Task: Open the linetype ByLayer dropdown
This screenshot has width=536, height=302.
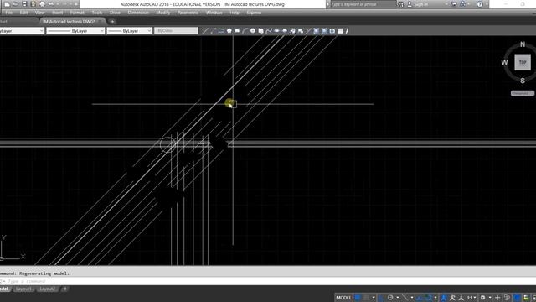Action: click(75, 31)
